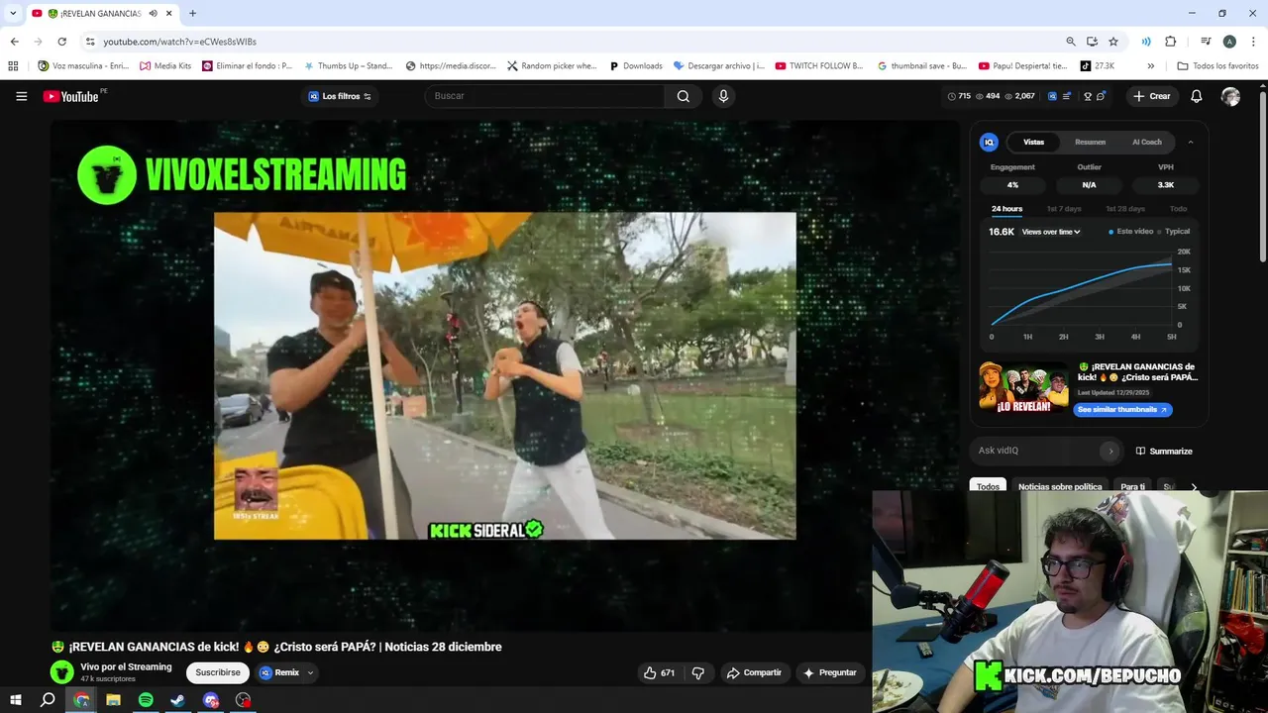The width and height of the screenshot is (1268, 713).
Task: Click the vidIQ trophy icon in the header
Action: (1088, 96)
